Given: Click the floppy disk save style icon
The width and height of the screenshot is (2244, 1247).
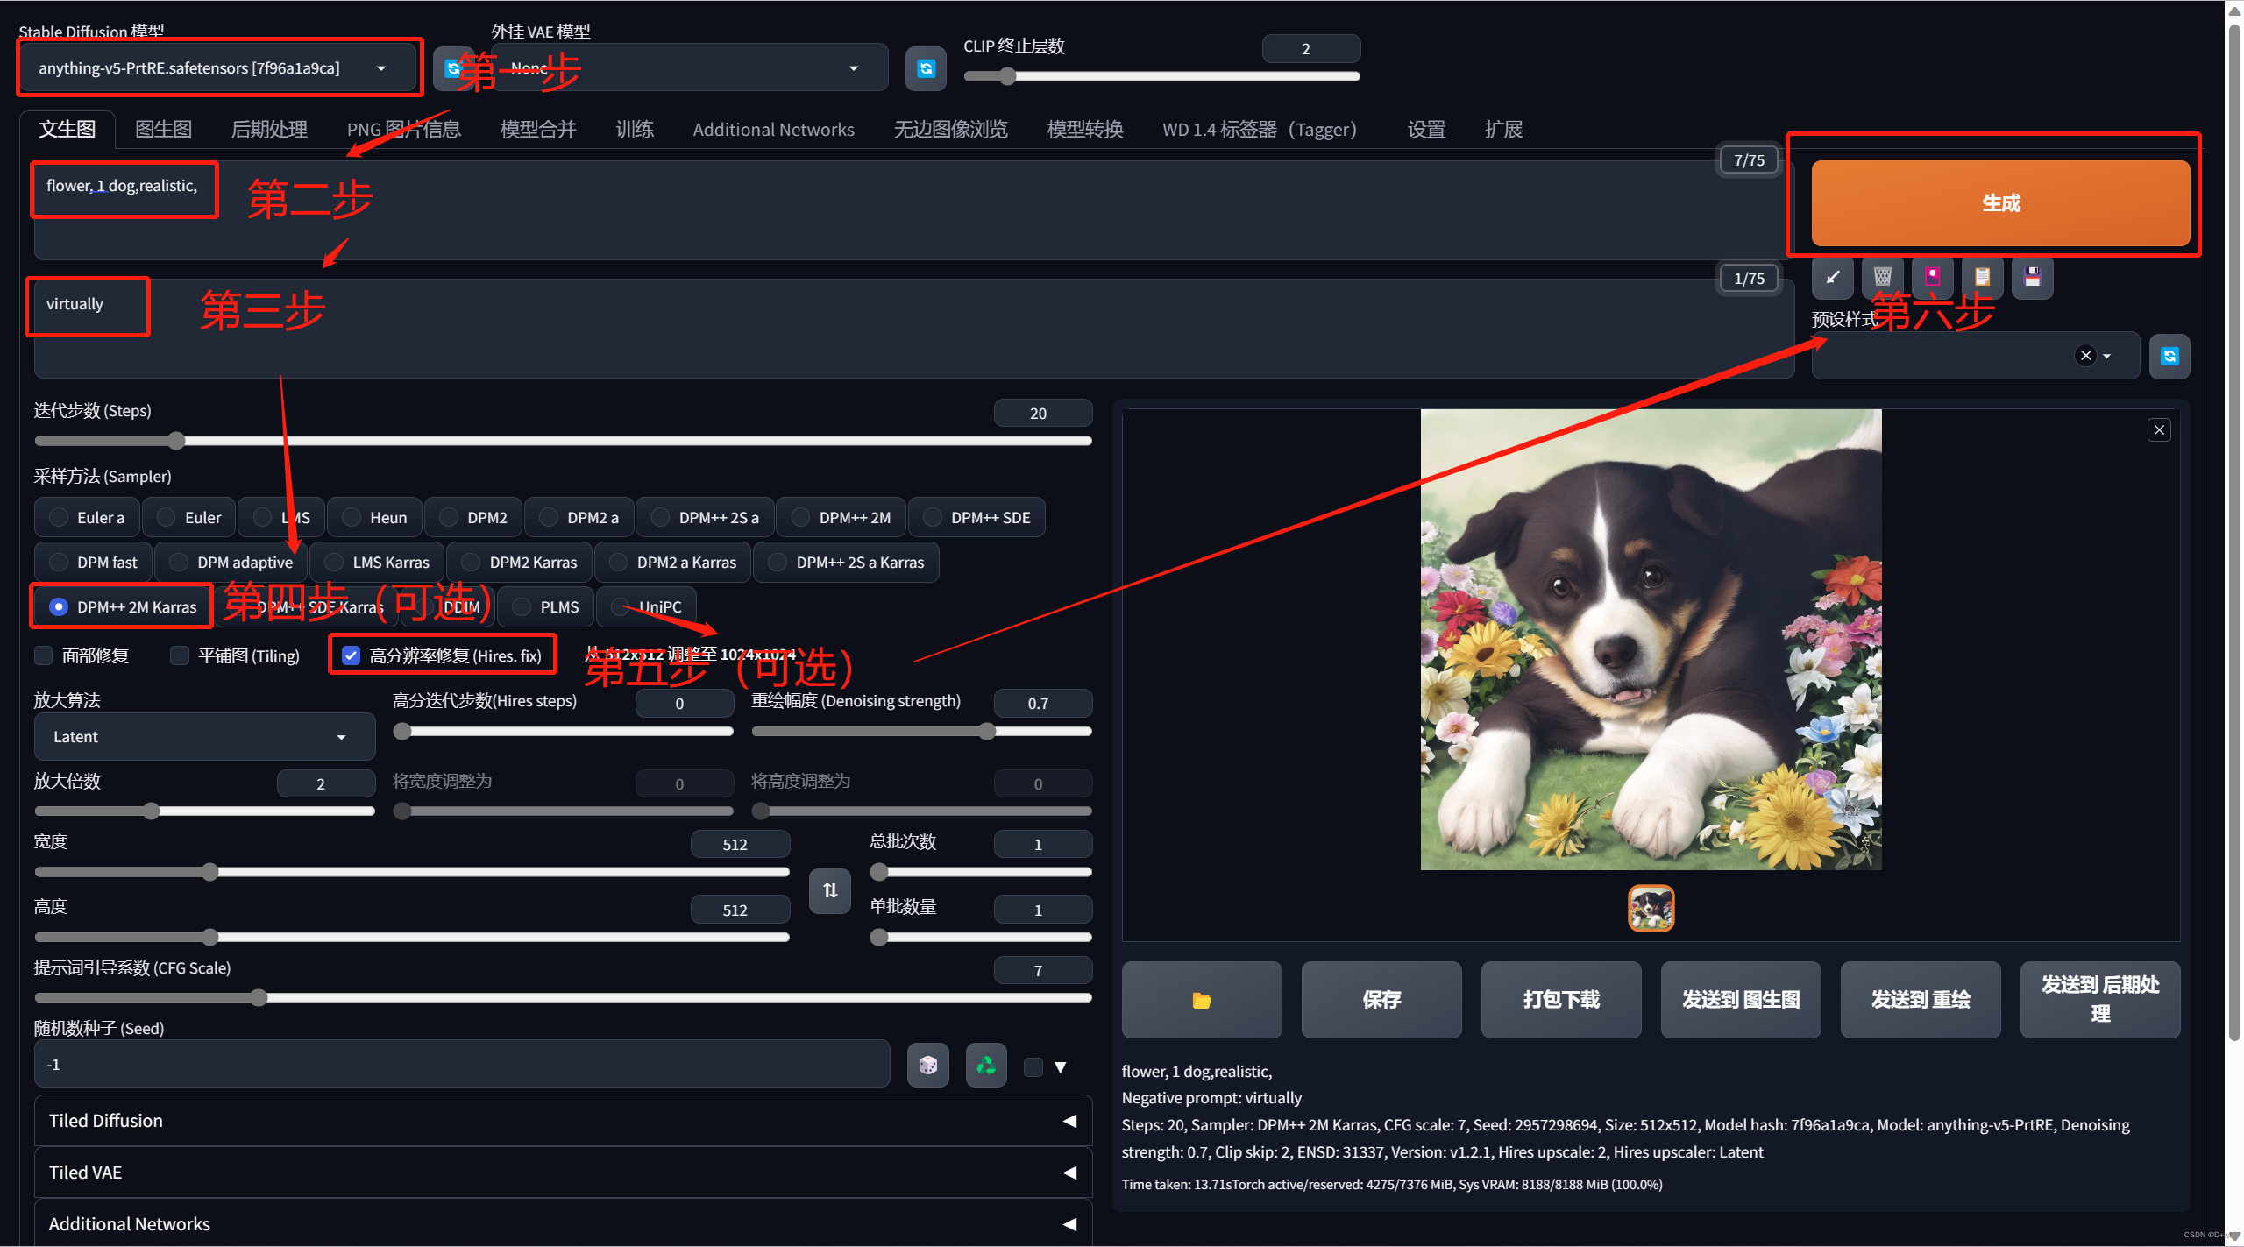Looking at the screenshot, I should tap(2032, 278).
